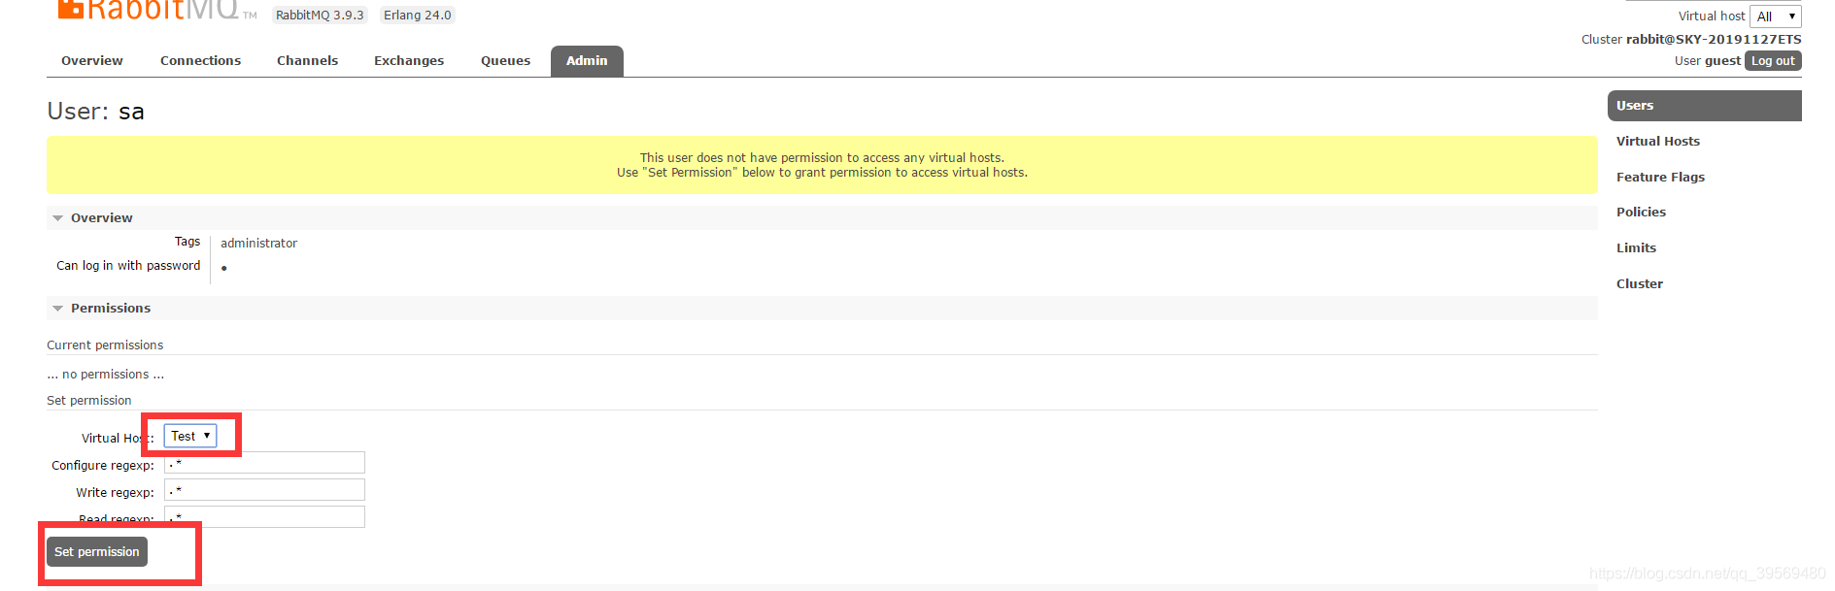Log out of the guest account

tap(1773, 60)
